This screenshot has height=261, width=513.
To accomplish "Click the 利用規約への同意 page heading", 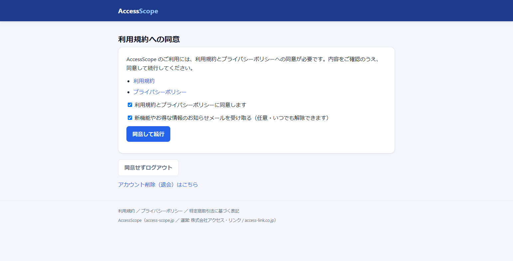I will click(149, 39).
